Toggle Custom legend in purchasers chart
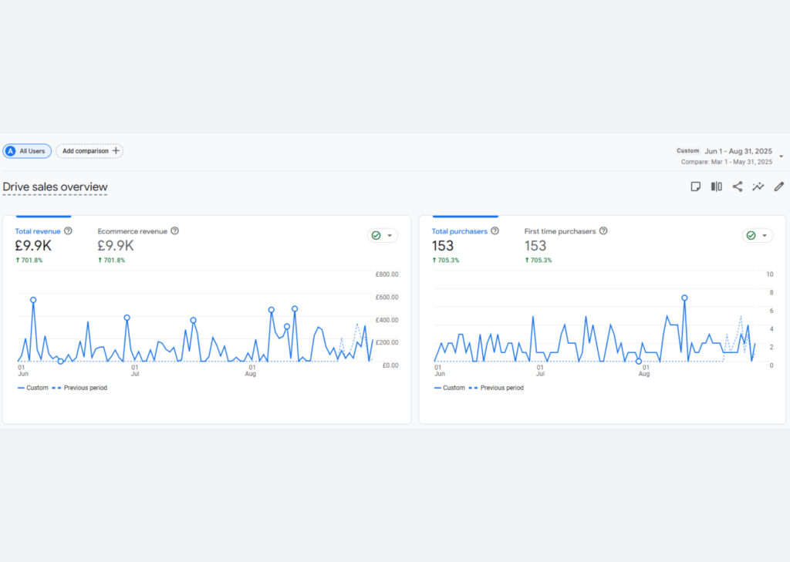 tap(450, 388)
